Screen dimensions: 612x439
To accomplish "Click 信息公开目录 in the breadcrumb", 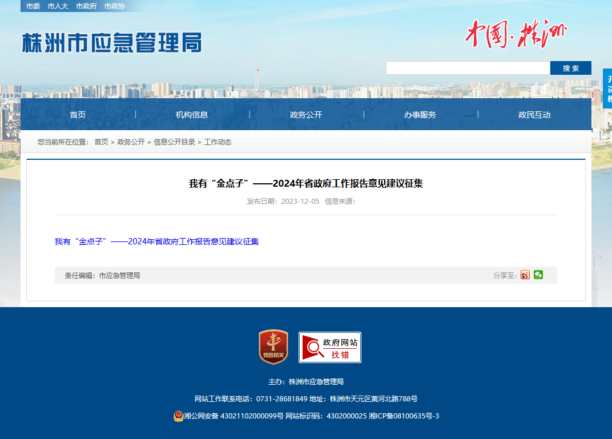I will pyautogui.click(x=175, y=142).
